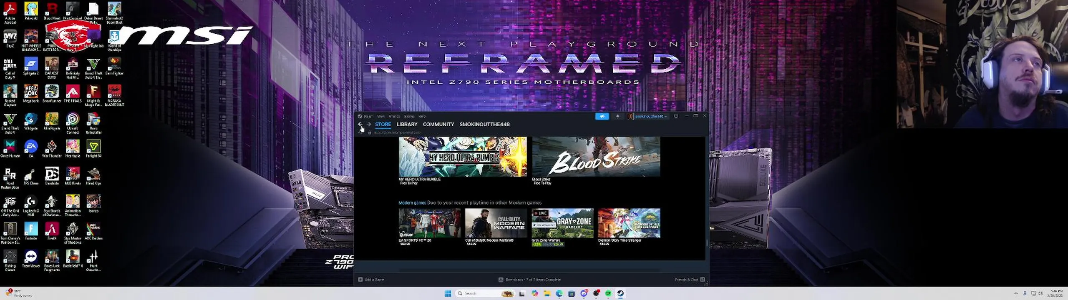
Task: Open Downloads status at Steam bottom bar
Action: point(530,280)
